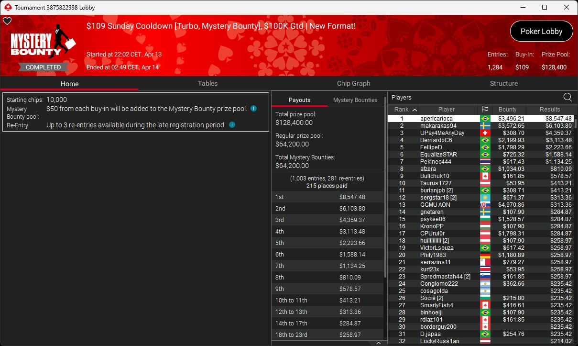
Task: Select player row CPUrul0r
Action: point(480,234)
